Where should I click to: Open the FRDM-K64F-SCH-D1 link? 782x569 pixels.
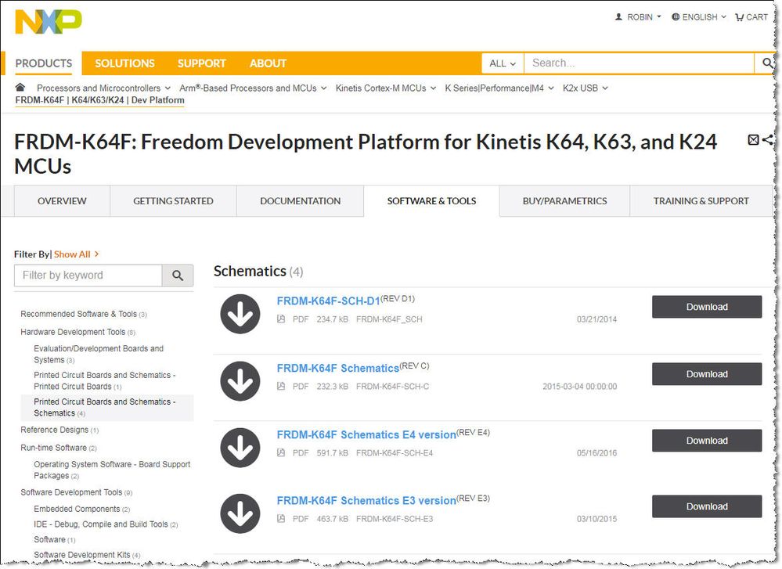tap(328, 301)
